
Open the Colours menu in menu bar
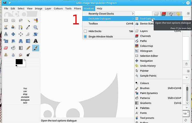click(58, 9)
